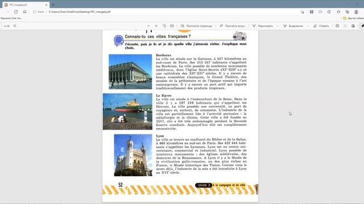
Task: Click the cassette player audio icon on page
Action: pos(239,36)
